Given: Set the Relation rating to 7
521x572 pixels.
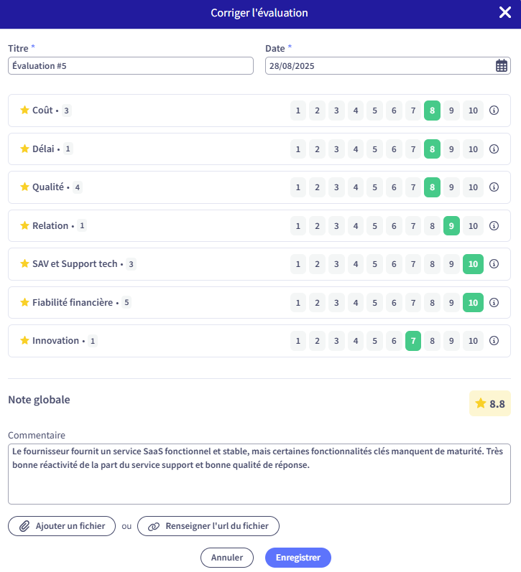Looking at the screenshot, I should (413, 226).
